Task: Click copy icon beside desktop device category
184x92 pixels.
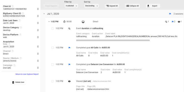Action: (38, 30)
